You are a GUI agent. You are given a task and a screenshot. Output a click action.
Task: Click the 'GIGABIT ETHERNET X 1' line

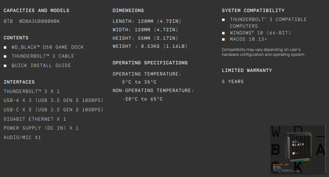coord(35,119)
